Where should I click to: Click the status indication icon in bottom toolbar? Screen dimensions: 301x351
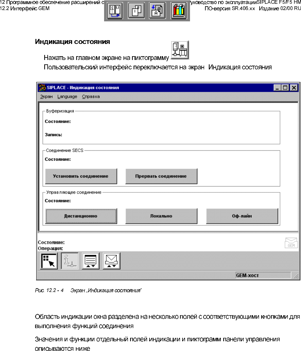tap(70, 261)
